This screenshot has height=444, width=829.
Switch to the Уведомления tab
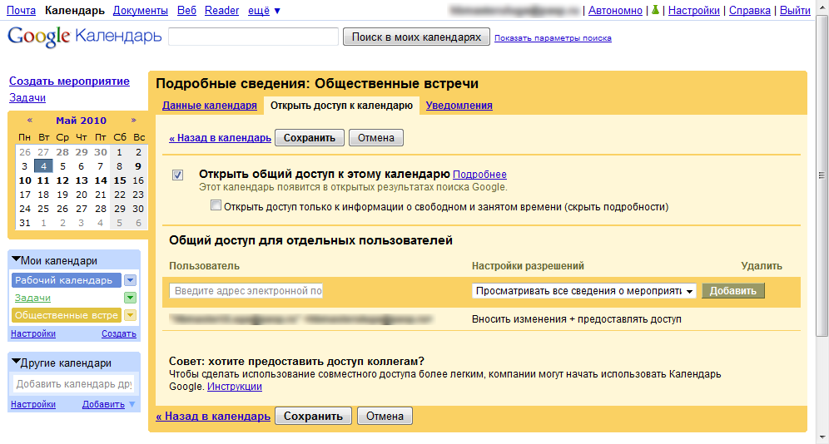(459, 106)
